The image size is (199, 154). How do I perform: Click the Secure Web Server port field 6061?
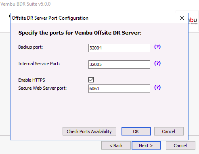tap(119, 88)
